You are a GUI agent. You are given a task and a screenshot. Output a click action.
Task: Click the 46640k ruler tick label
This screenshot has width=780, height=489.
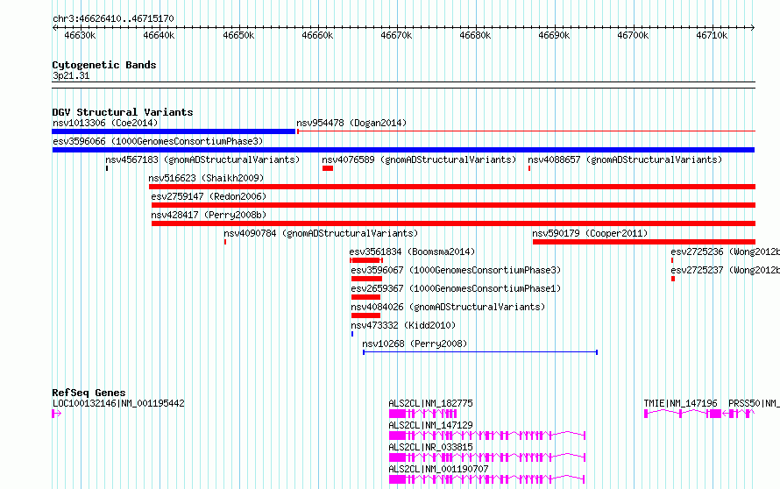pyautogui.click(x=159, y=36)
